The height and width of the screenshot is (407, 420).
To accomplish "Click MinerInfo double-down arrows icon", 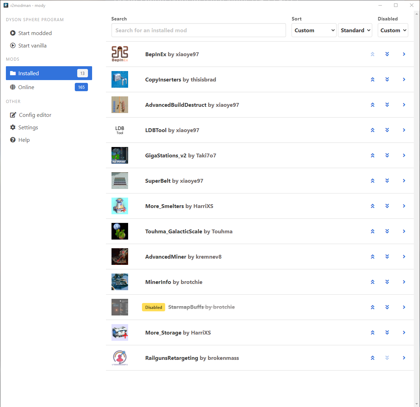I will [387, 282].
